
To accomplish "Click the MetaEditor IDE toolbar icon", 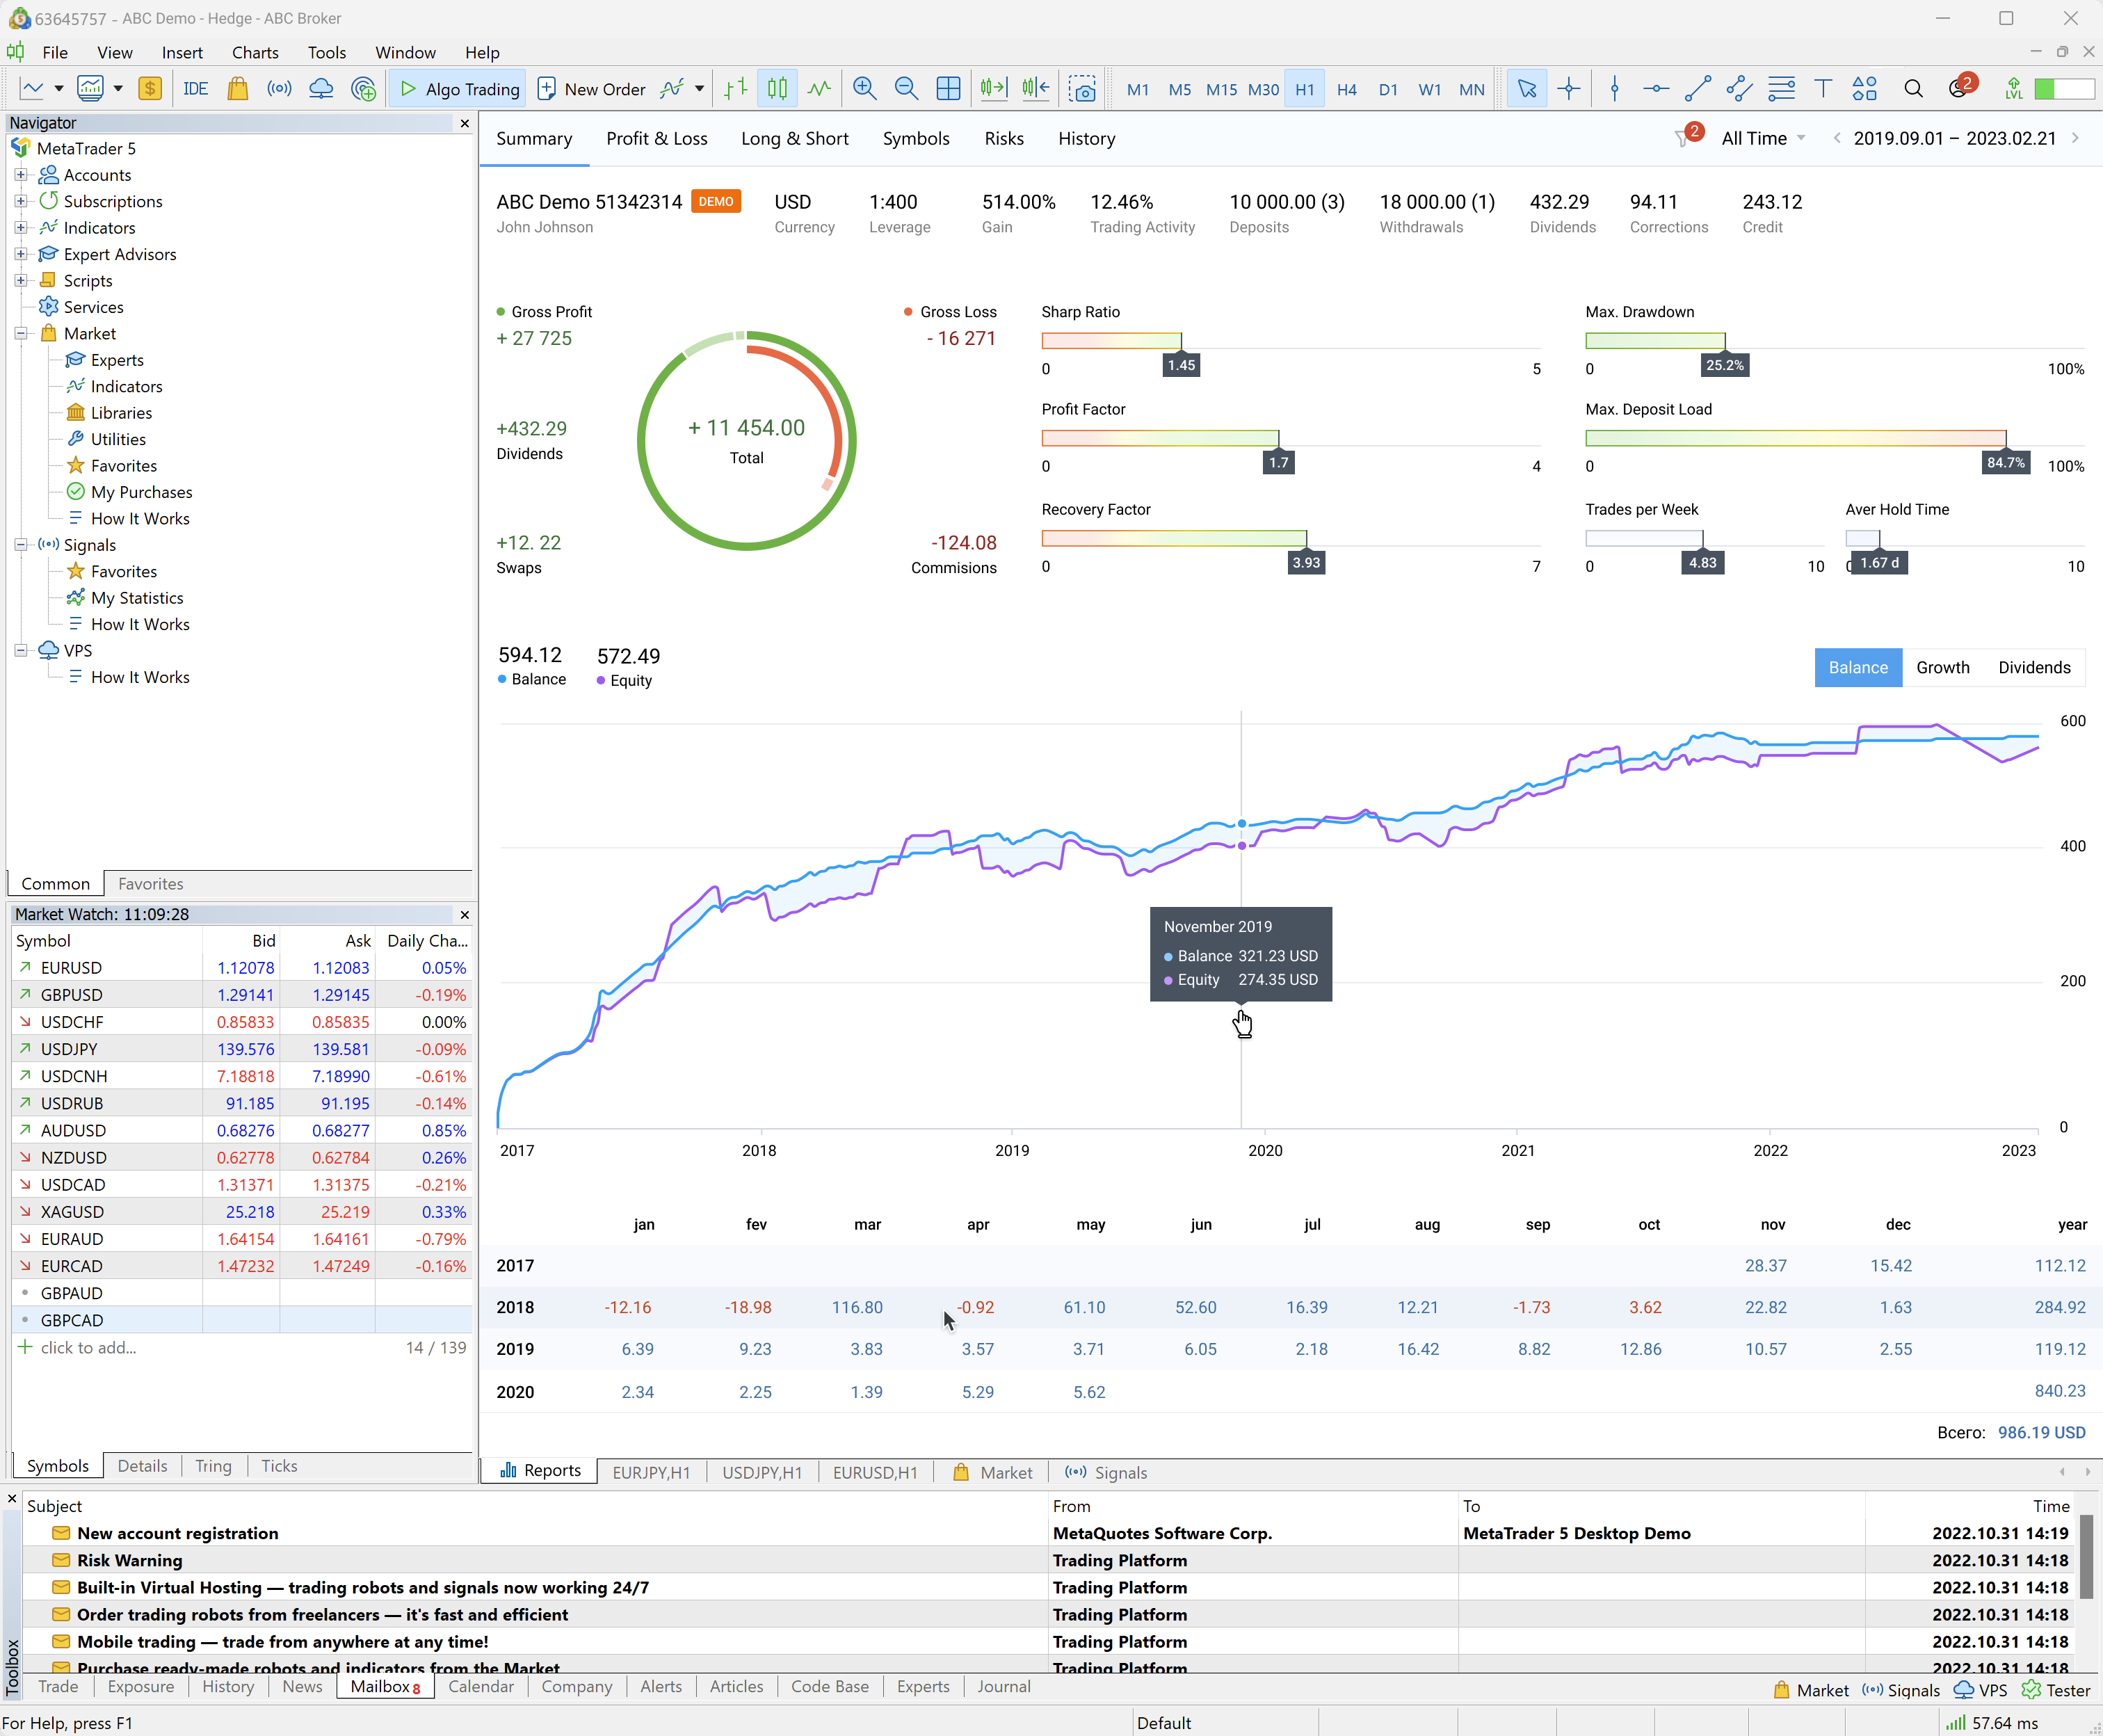I will (195, 89).
